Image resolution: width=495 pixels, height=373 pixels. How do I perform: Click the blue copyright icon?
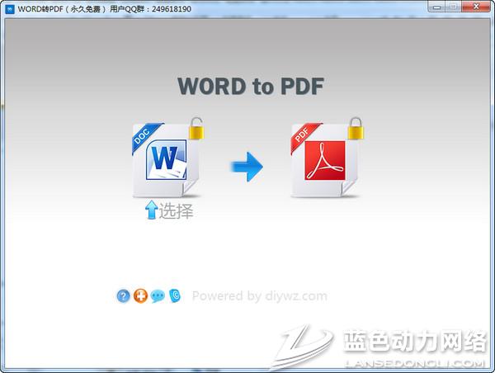[174, 295]
